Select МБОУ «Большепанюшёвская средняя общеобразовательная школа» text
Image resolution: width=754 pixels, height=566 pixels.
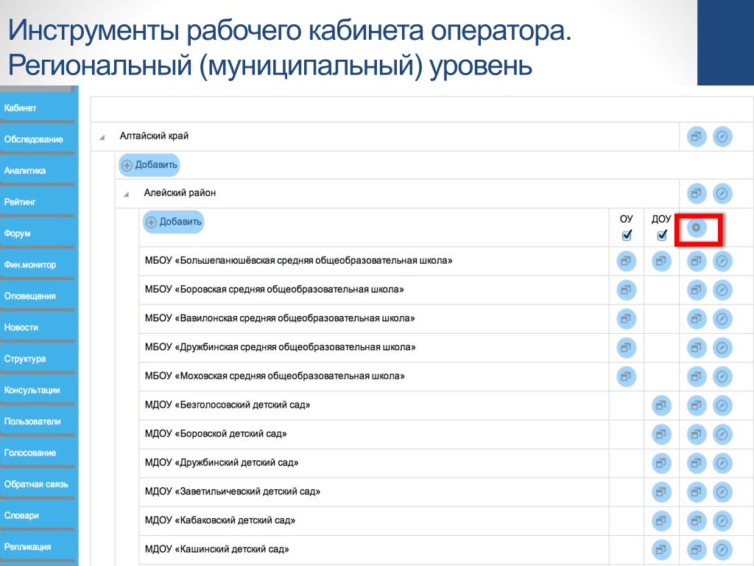(x=299, y=260)
